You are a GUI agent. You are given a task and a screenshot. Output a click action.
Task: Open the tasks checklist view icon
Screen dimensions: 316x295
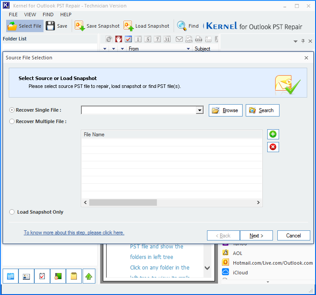[42, 276]
